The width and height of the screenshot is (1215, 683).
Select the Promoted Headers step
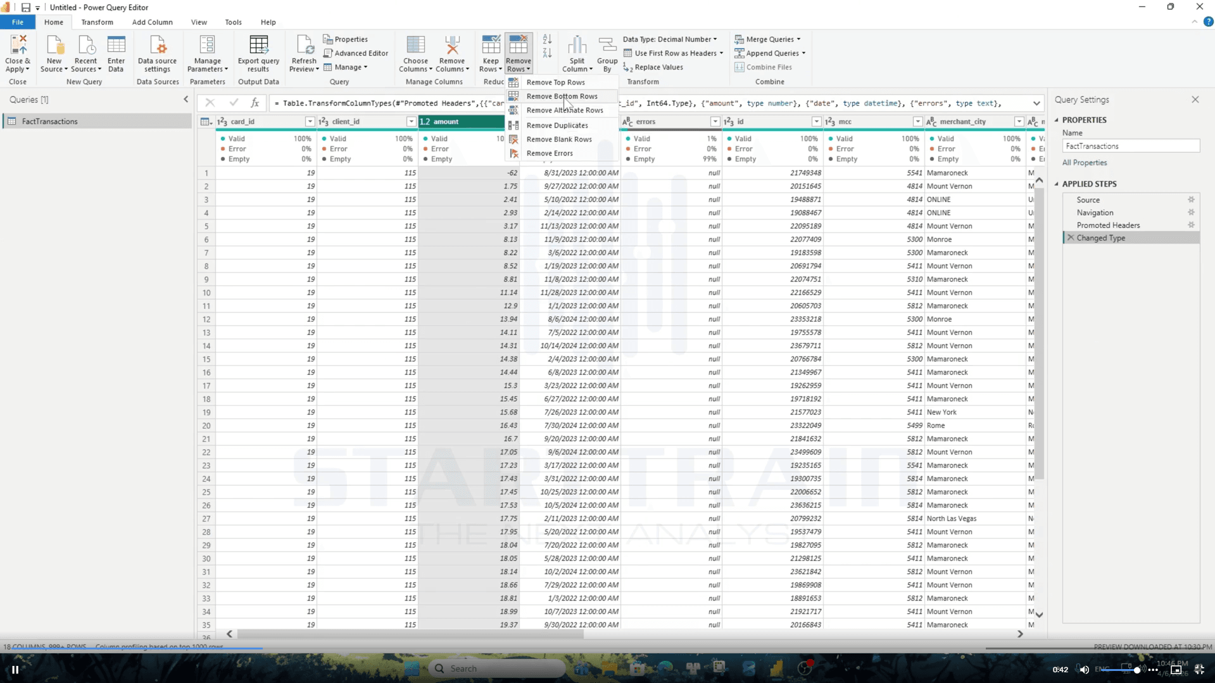coord(1108,225)
